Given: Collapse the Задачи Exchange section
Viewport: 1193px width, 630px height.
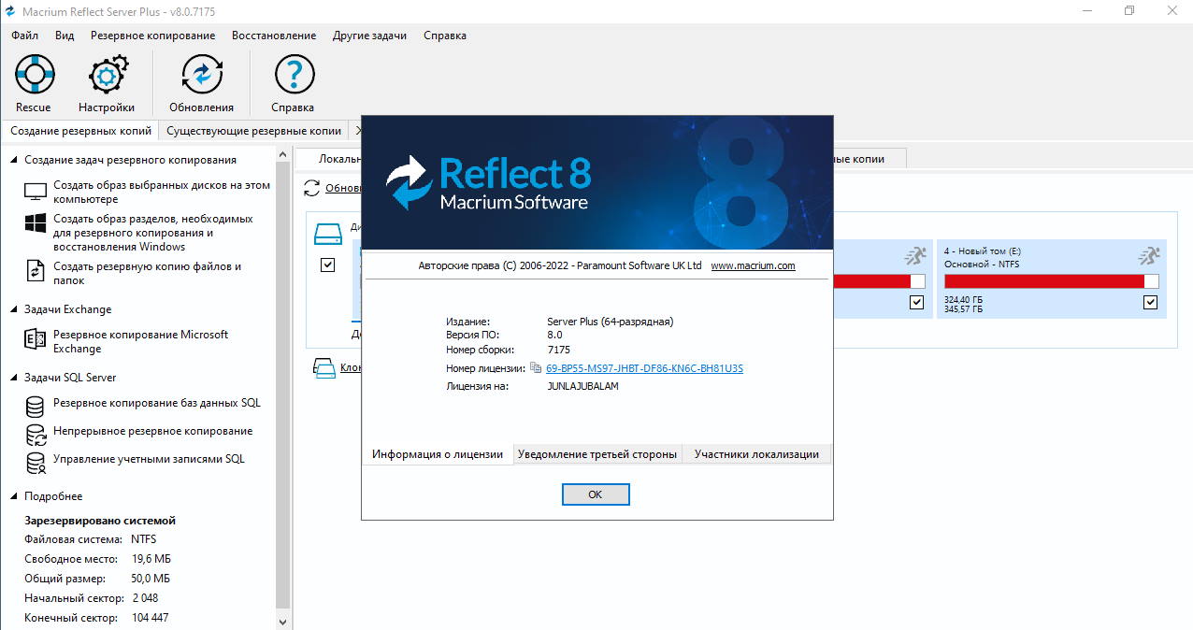Looking at the screenshot, I should pyautogui.click(x=14, y=309).
